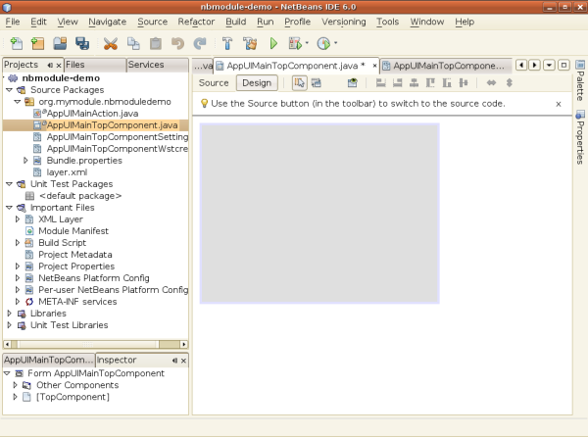Click the Align Bottom in Row icon
Viewport: 588px width, 437px height.
(447, 83)
